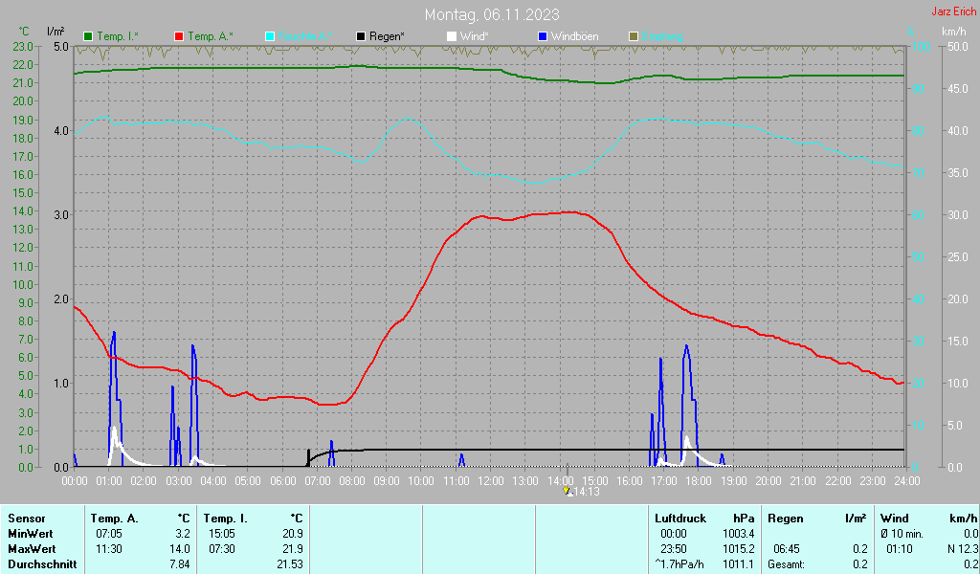Viewport: 980px width, 574px height.
Task: Click the red Temp. A. legend swatch
Action: (179, 36)
